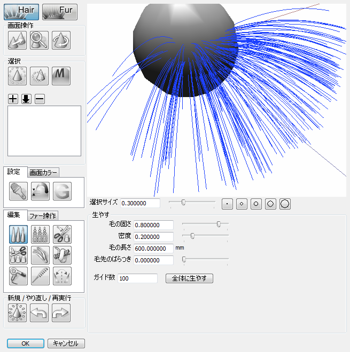
Task: Switch to Fur mode button
Action: pyautogui.click(x=60, y=12)
